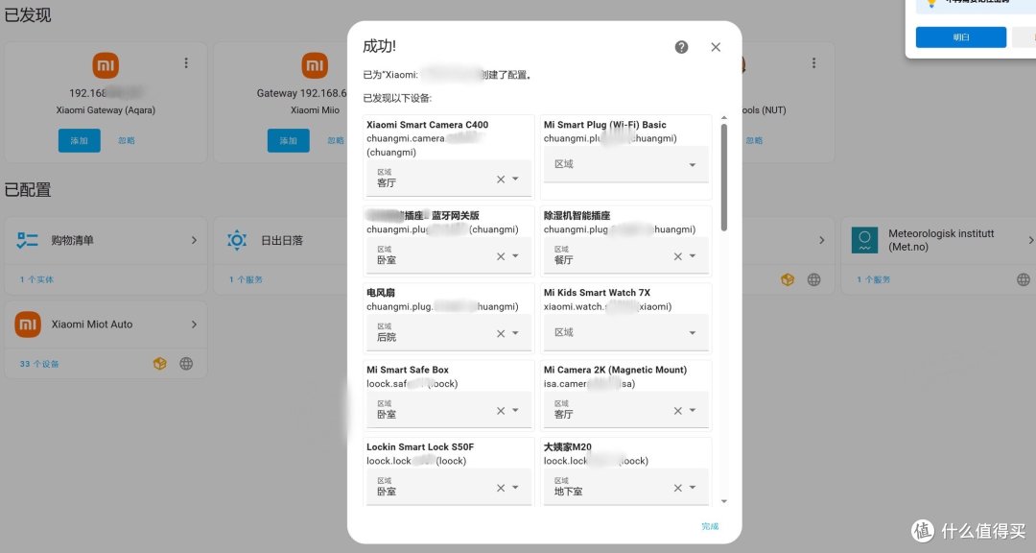The height and width of the screenshot is (553, 1036).
Task: Click the custom integration box icon on Xiaomi Miot Auto
Action: (160, 364)
